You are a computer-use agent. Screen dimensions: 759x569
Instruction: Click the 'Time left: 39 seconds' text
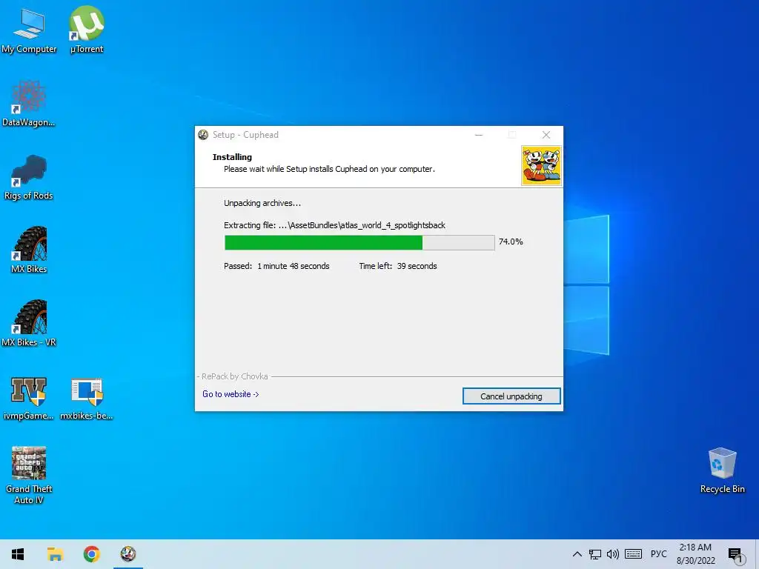click(x=398, y=266)
